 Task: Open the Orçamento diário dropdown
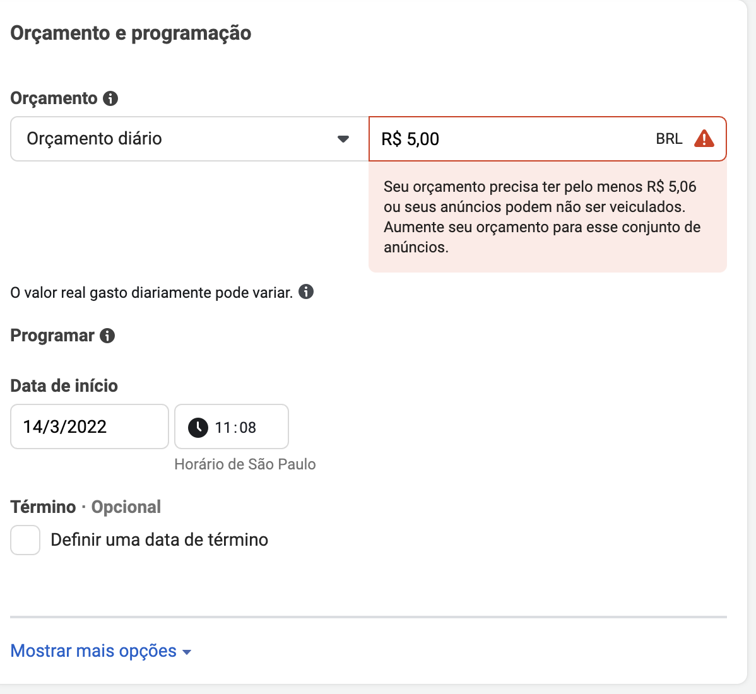(x=189, y=139)
